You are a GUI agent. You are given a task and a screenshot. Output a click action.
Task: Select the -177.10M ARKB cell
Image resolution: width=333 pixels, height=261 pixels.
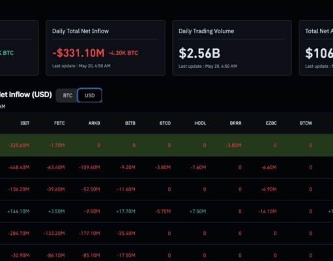click(x=89, y=234)
